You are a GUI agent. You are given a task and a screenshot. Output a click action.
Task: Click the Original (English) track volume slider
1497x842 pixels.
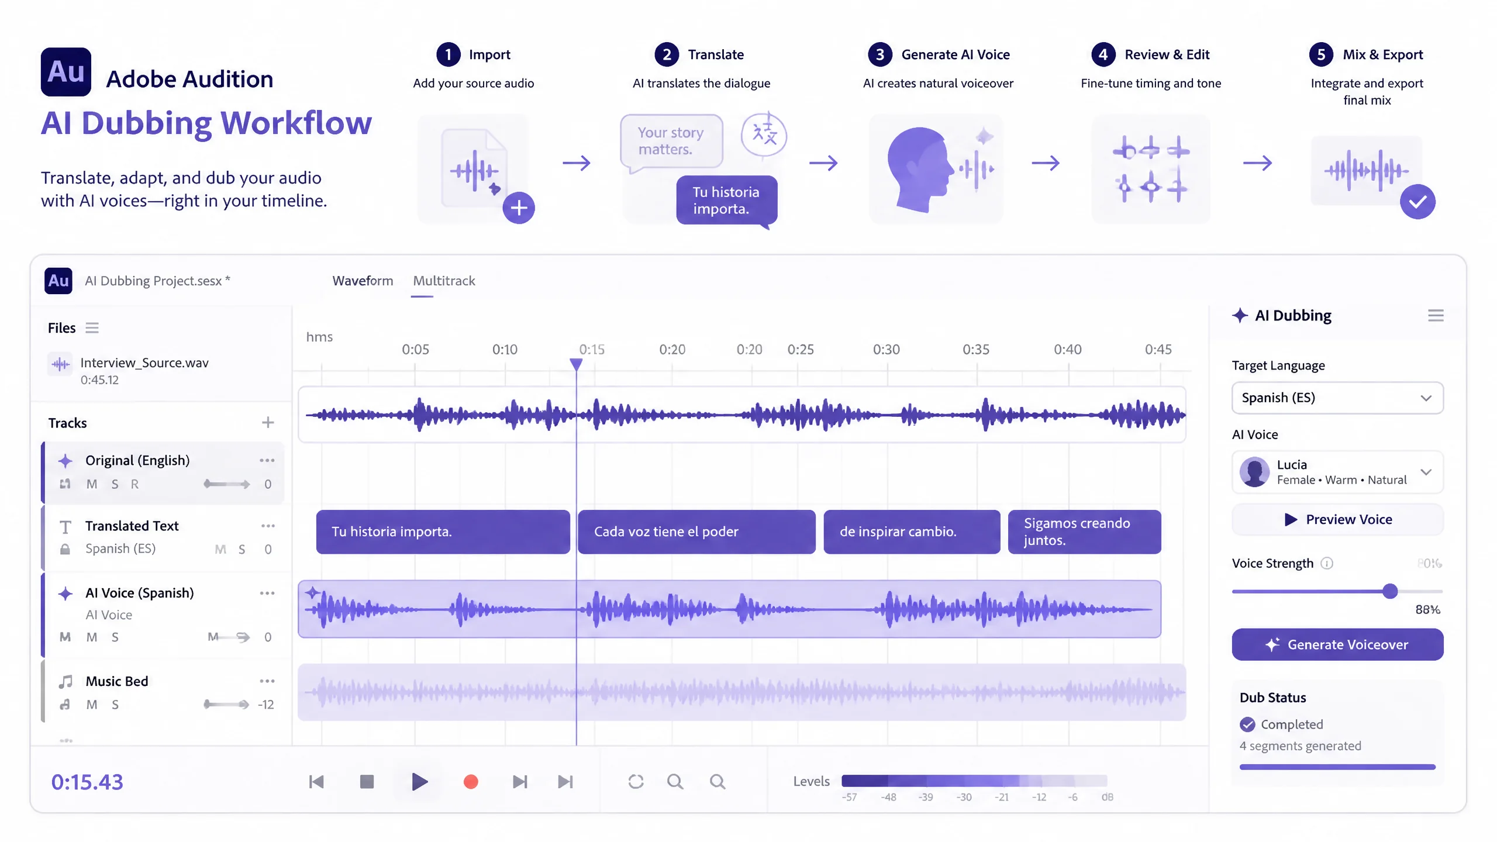[226, 484]
